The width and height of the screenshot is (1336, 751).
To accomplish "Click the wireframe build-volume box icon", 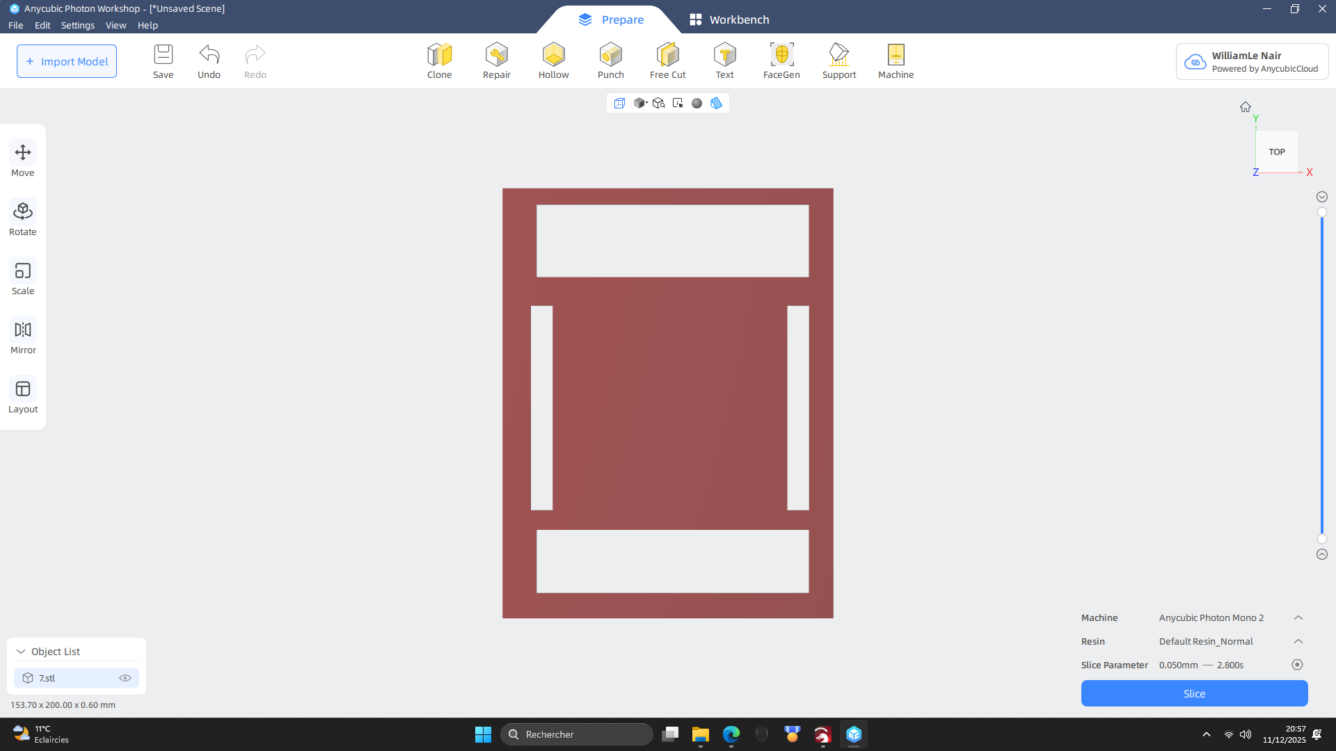I will (x=619, y=104).
